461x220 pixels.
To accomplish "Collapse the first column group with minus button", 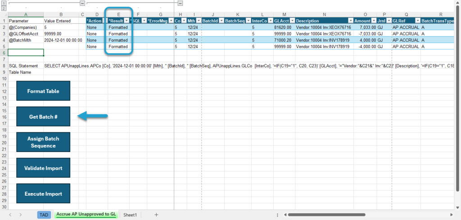I will coord(82,3).
